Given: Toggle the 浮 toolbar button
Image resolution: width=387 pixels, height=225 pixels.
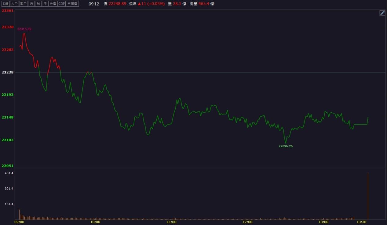Looking at the screenshot, I should (45, 4).
